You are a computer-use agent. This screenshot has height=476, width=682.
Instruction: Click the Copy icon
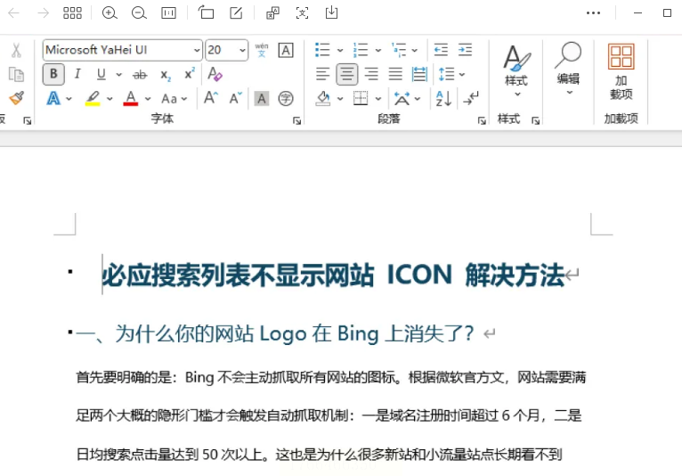[x=16, y=75]
